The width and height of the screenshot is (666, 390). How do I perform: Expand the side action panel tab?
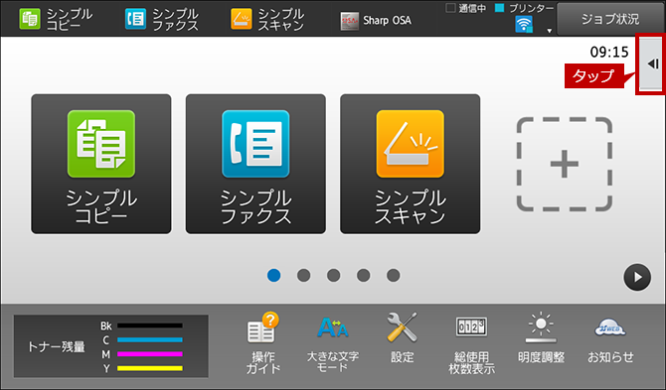tap(651, 65)
